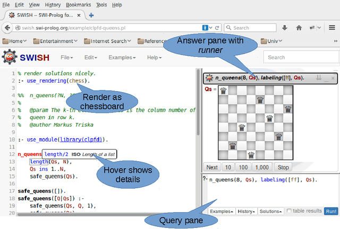Open the Firefox hamburger menu
Screen dimensions: 340x229
point(332,28)
